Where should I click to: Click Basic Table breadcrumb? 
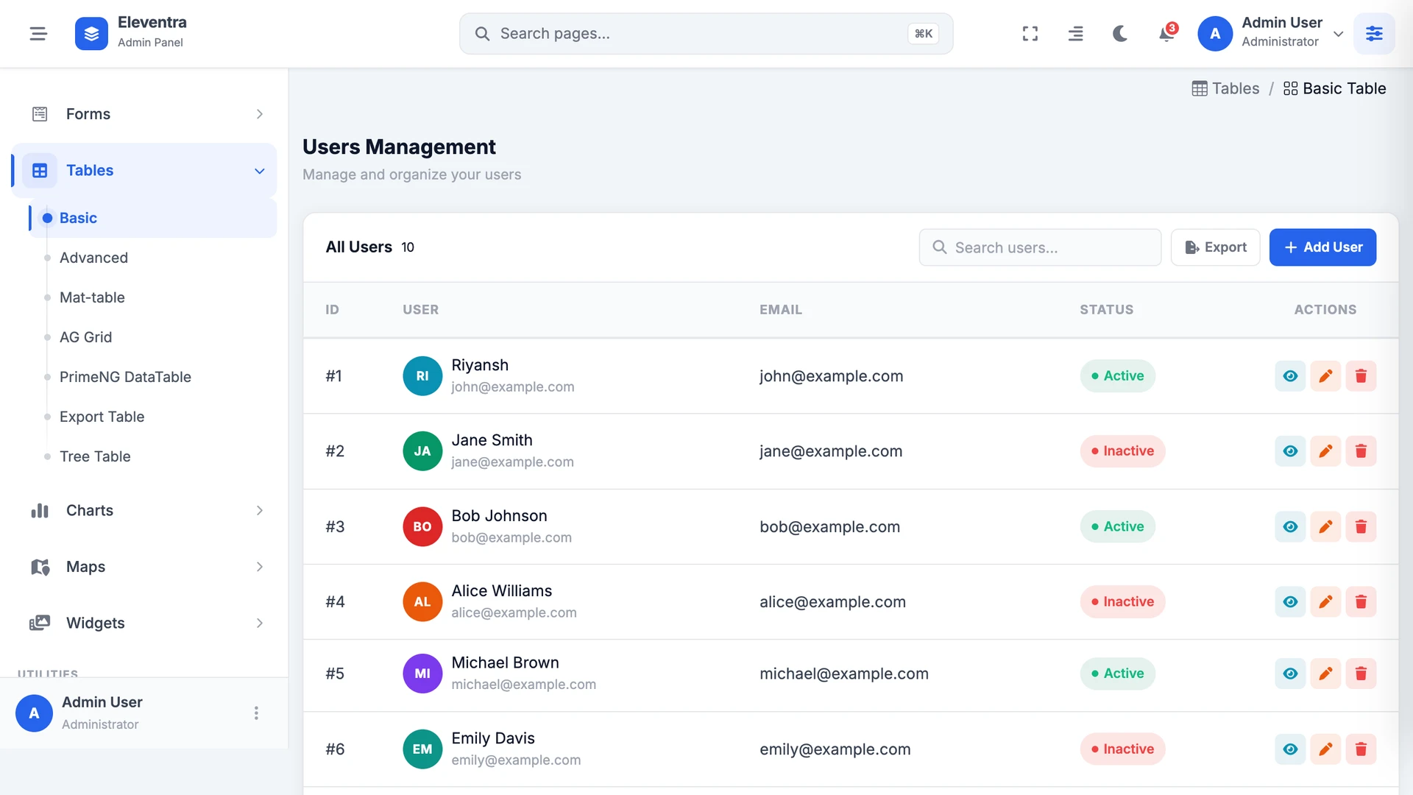click(x=1334, y=88)
